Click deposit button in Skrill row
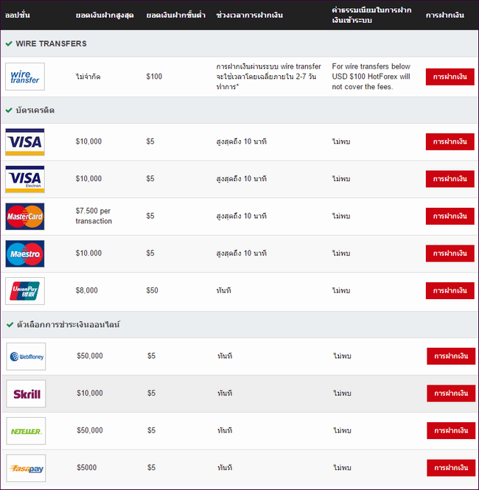The height and width of the screenshot is (490, 479). (x=451, y=393)
